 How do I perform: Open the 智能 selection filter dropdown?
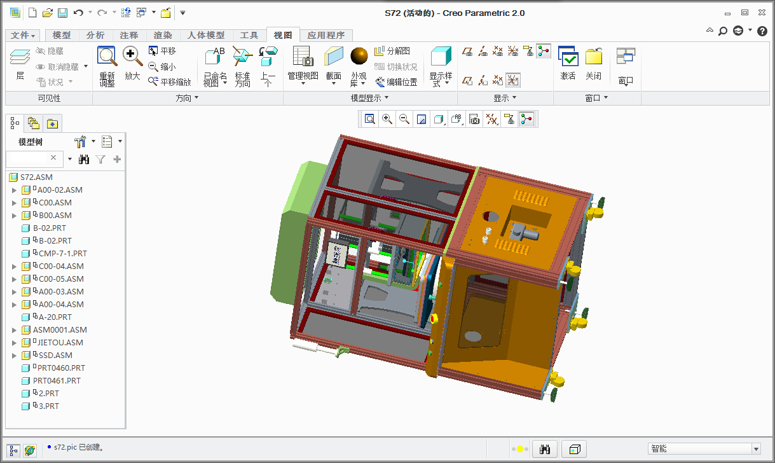pos(756,449)
